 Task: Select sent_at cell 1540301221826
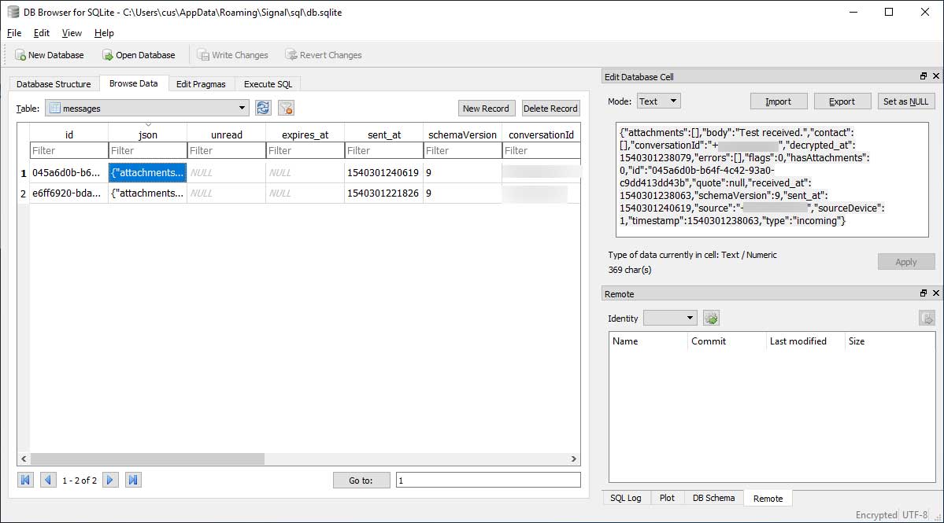383,193
